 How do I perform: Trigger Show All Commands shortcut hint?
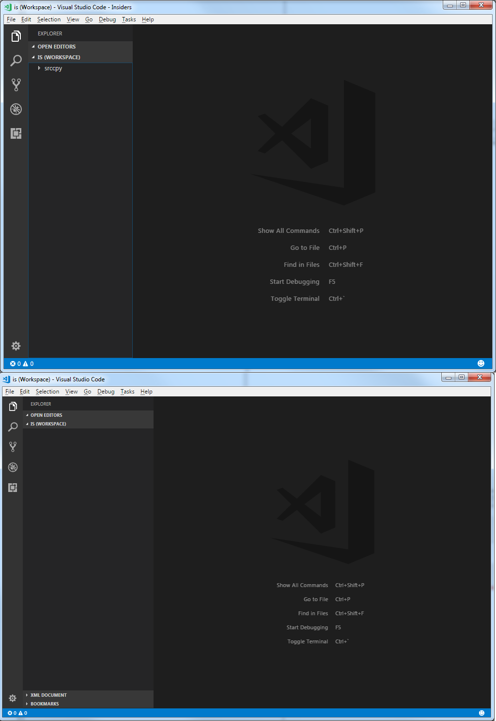(x=288, y=230)
